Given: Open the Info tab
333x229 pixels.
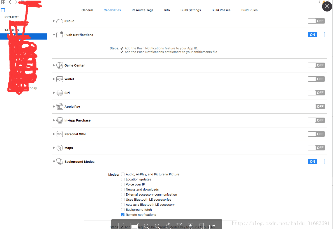Looking at the screenshot, I should [167, 10].
